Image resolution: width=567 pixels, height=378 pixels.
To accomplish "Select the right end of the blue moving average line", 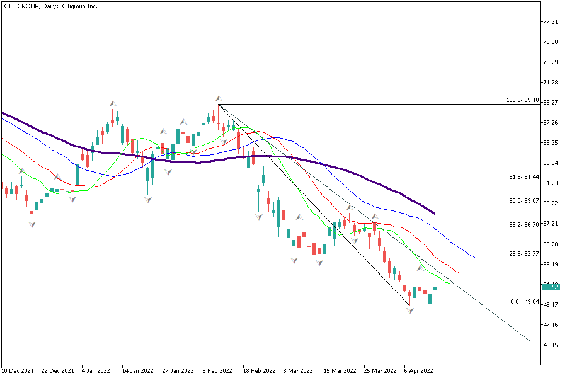I will tap(474, 257).
